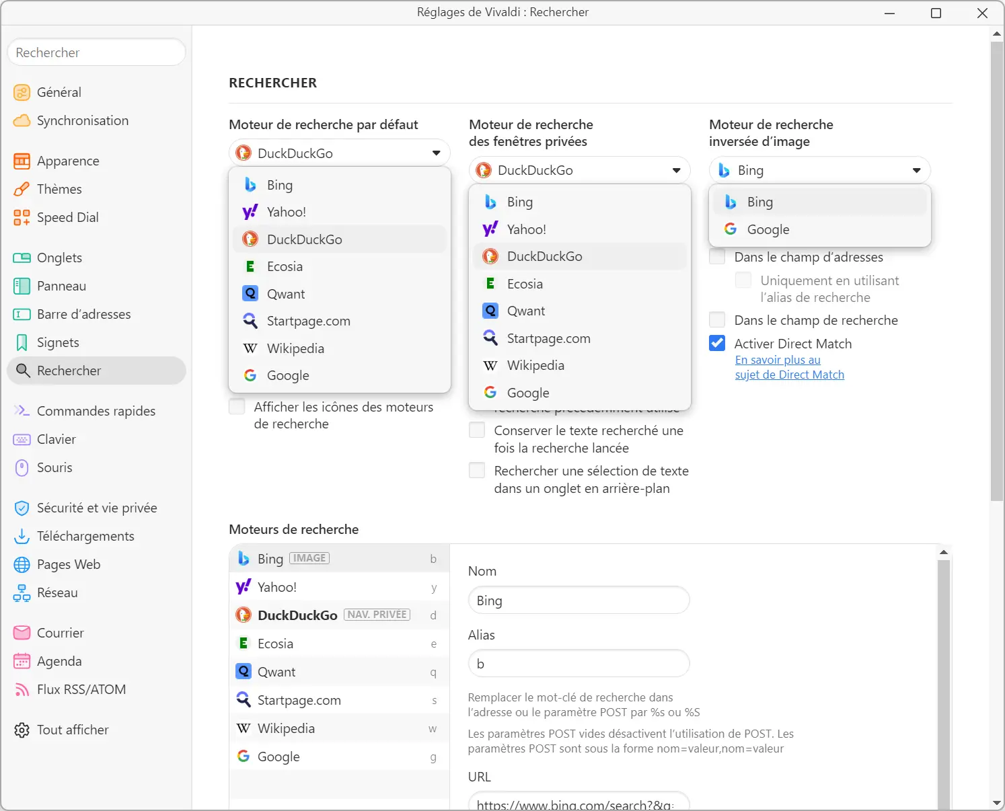1005x811 pixels.
Task: Select Bing in reverse image search list
Action: coord(820,202)
